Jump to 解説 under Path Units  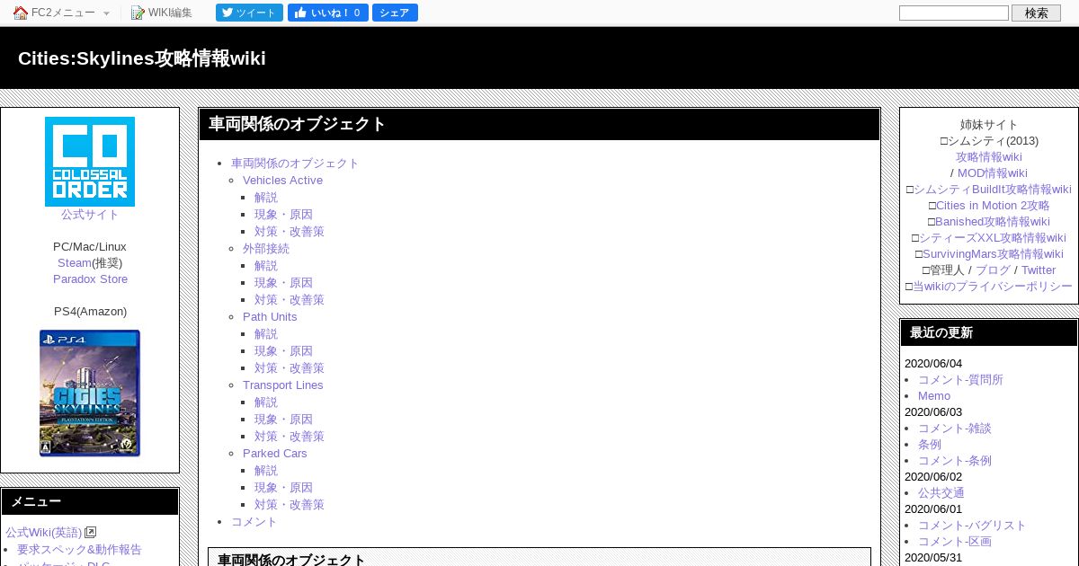(x=266, y=334)
